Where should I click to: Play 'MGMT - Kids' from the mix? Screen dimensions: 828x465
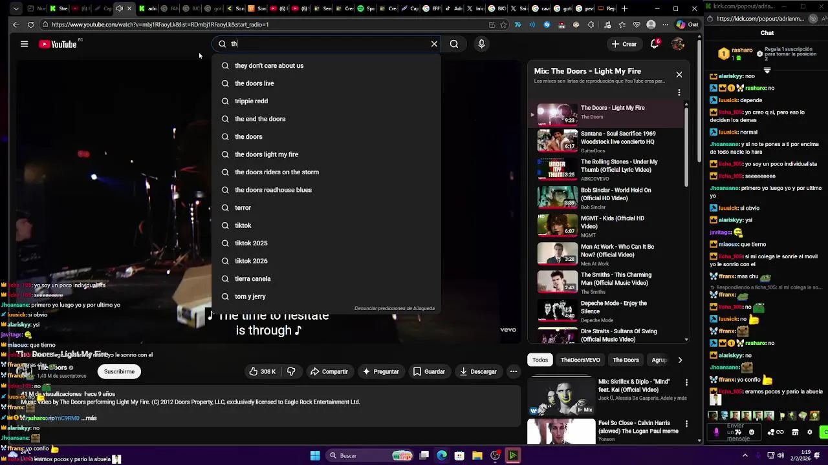click(605, 226)
